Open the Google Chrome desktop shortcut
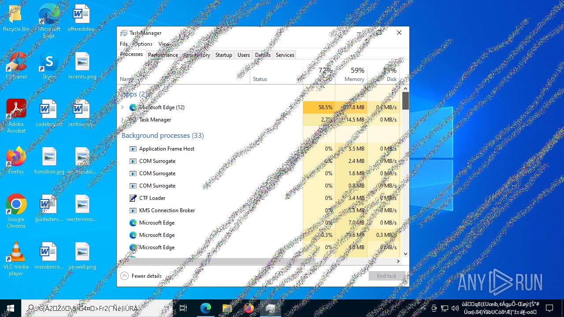The image size is (564, 317). [16, 211]
